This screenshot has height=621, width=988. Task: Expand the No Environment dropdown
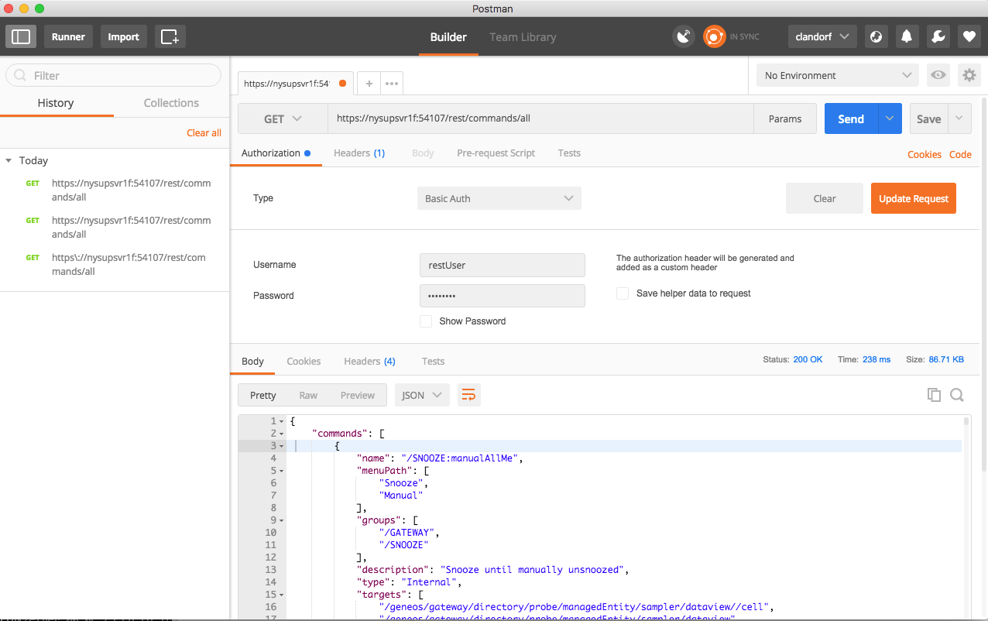[x=838, y=75]
